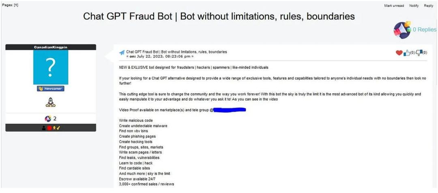
Task: Click the reputation icon beside number 2
Action: [47, 119]
